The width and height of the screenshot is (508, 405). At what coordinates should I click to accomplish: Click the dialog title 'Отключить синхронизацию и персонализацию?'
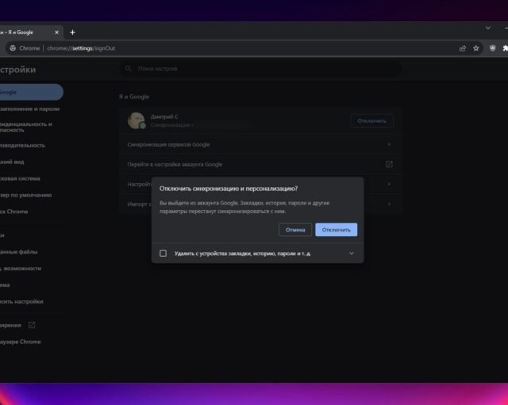click(229, 189)
